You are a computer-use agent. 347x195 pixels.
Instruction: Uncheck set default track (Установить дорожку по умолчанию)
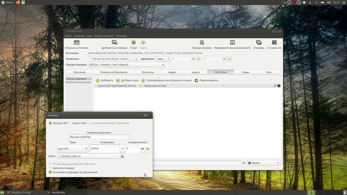[x=50, y=172]
